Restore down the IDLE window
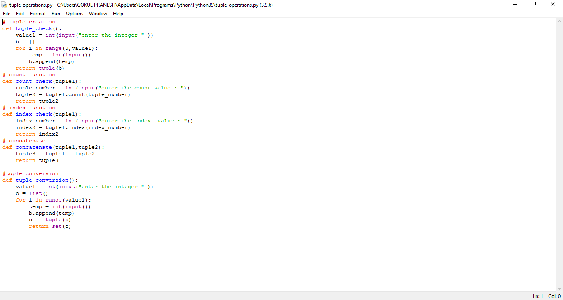Viewport: 563px width, 300px height. 534,5
